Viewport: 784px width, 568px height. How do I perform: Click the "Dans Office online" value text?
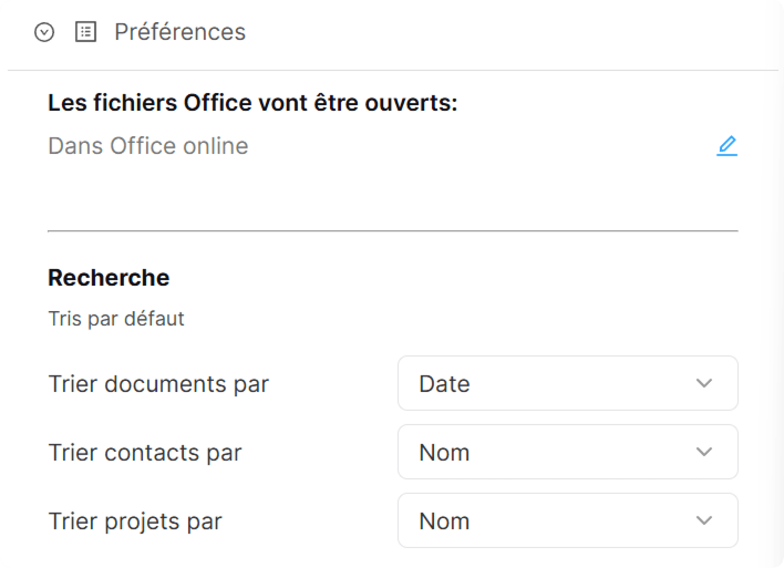click(148, 146)
